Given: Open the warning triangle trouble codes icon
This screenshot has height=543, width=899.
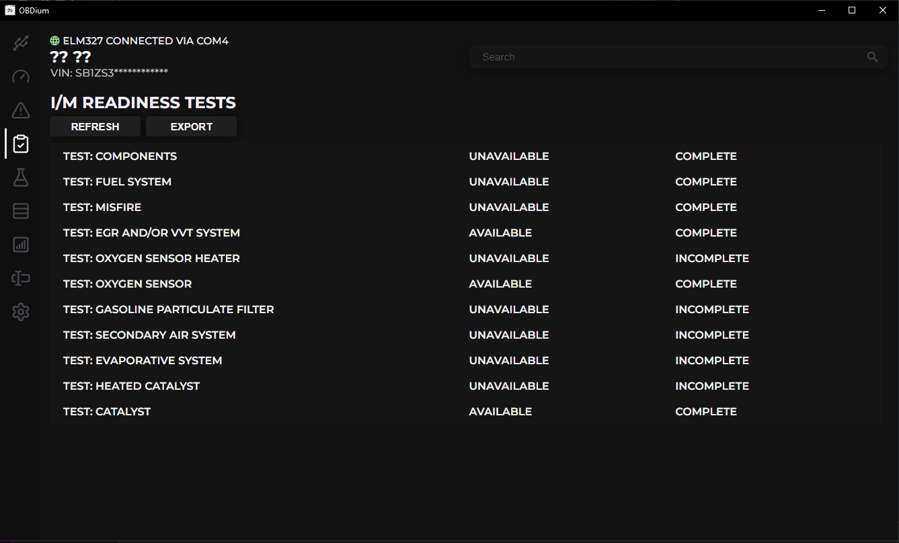Looking at the screenshot, I should pos(21,110).
